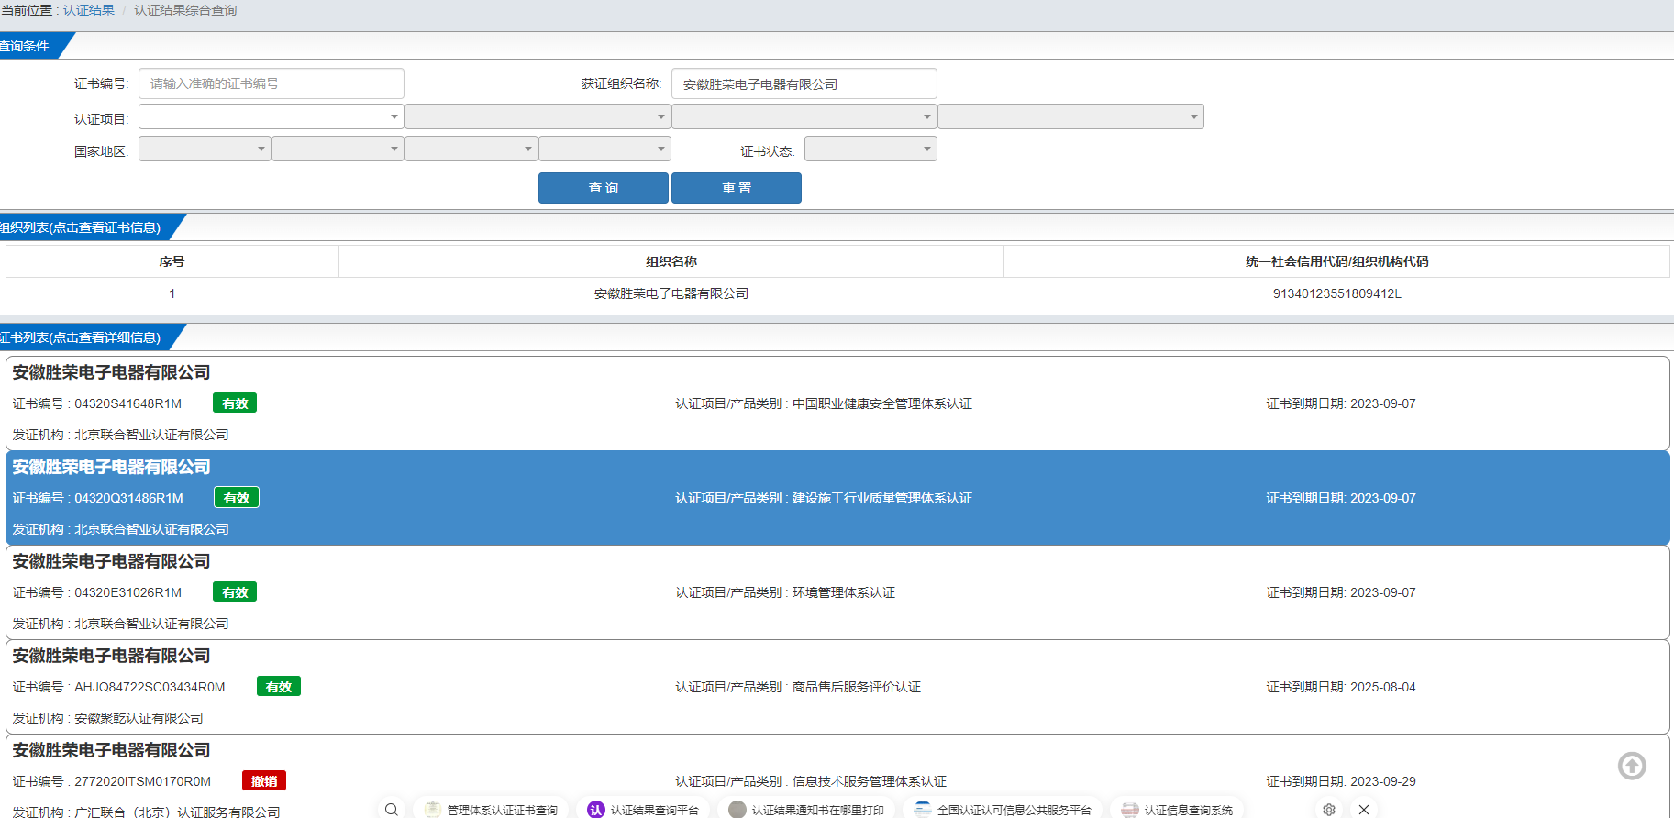
Task: Click credit code 91340123551809412L
Action: [x=1336, y=293]
